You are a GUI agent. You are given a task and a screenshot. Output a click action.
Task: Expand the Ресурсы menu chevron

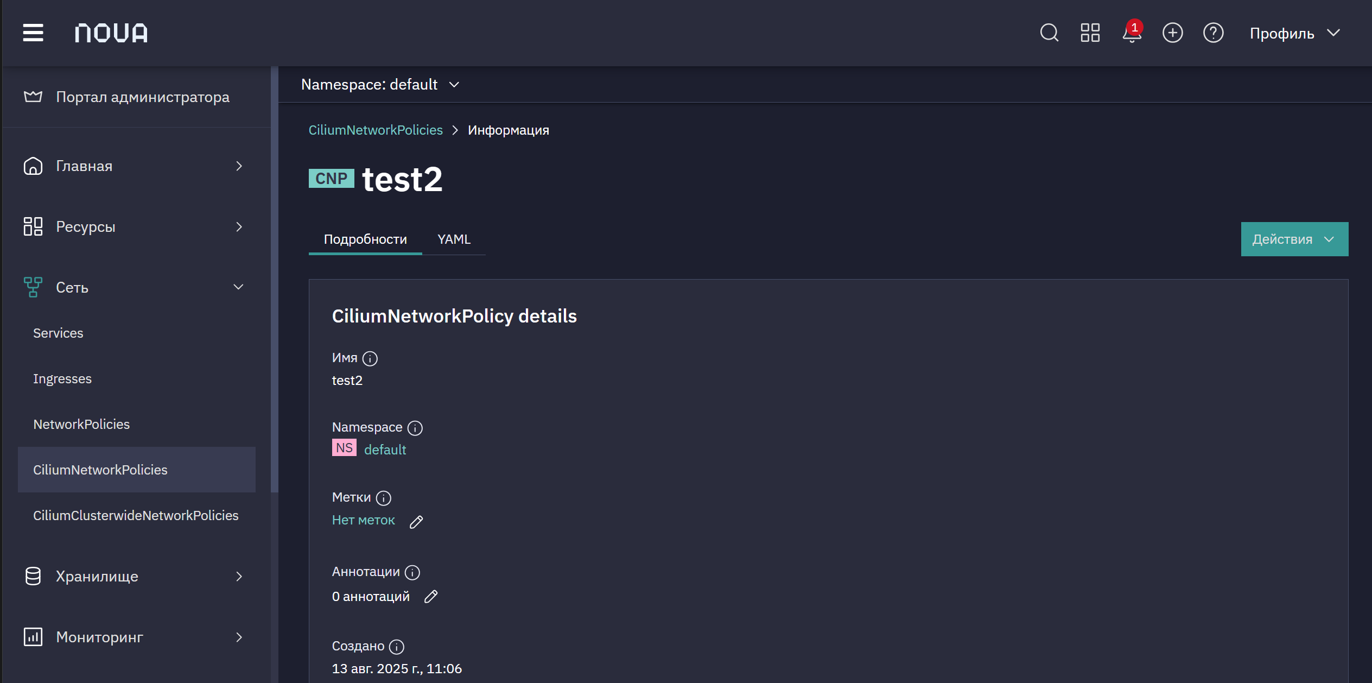239,226
